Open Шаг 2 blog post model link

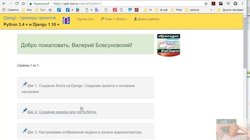click(62, 112)
